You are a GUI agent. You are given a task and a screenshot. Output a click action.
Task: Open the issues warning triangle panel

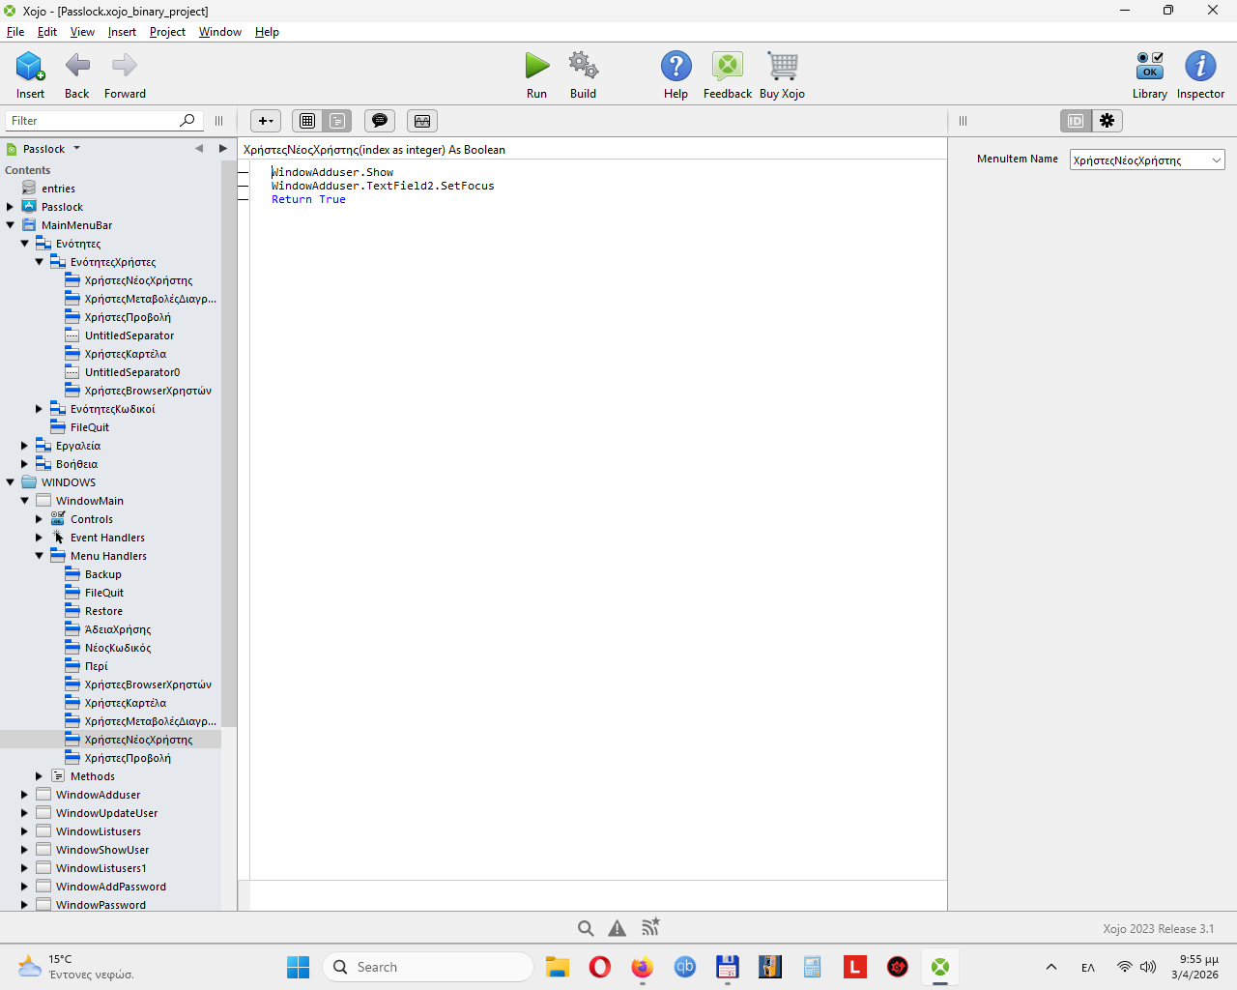click(617, 928)
